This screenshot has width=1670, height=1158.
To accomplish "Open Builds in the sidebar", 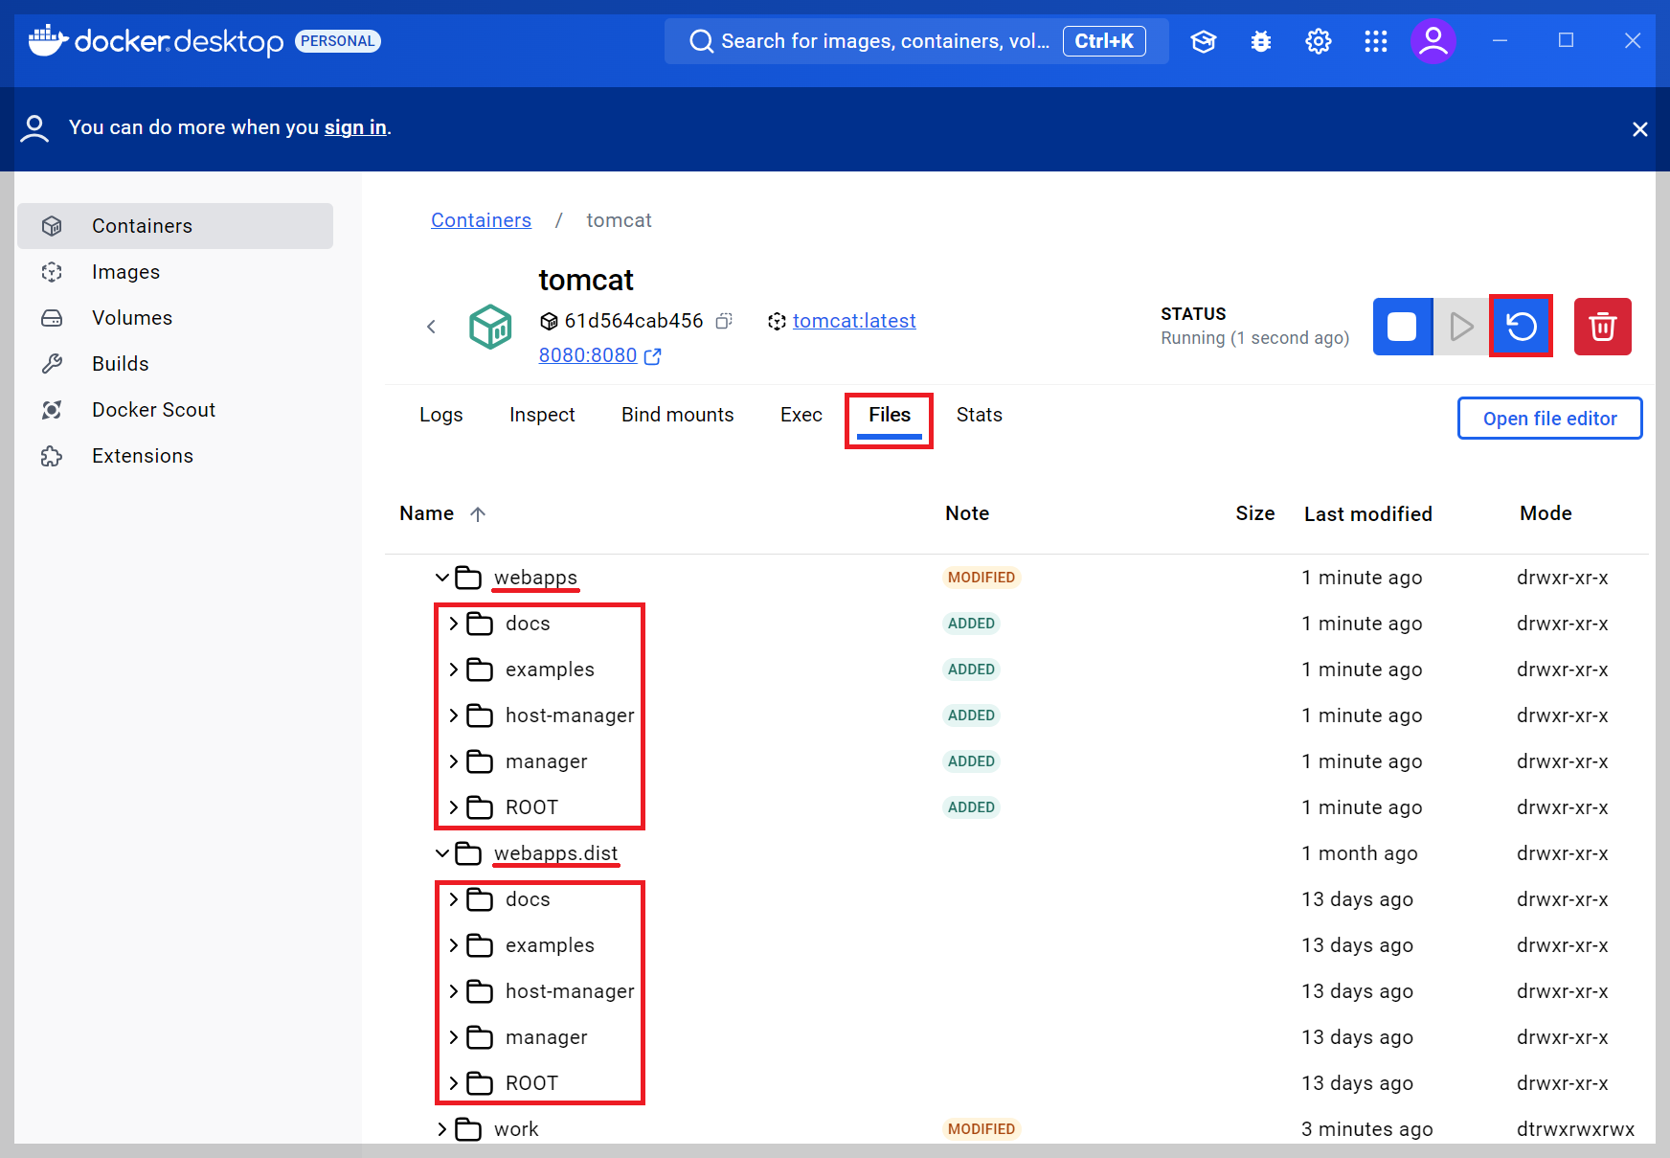I will point(175,364).
